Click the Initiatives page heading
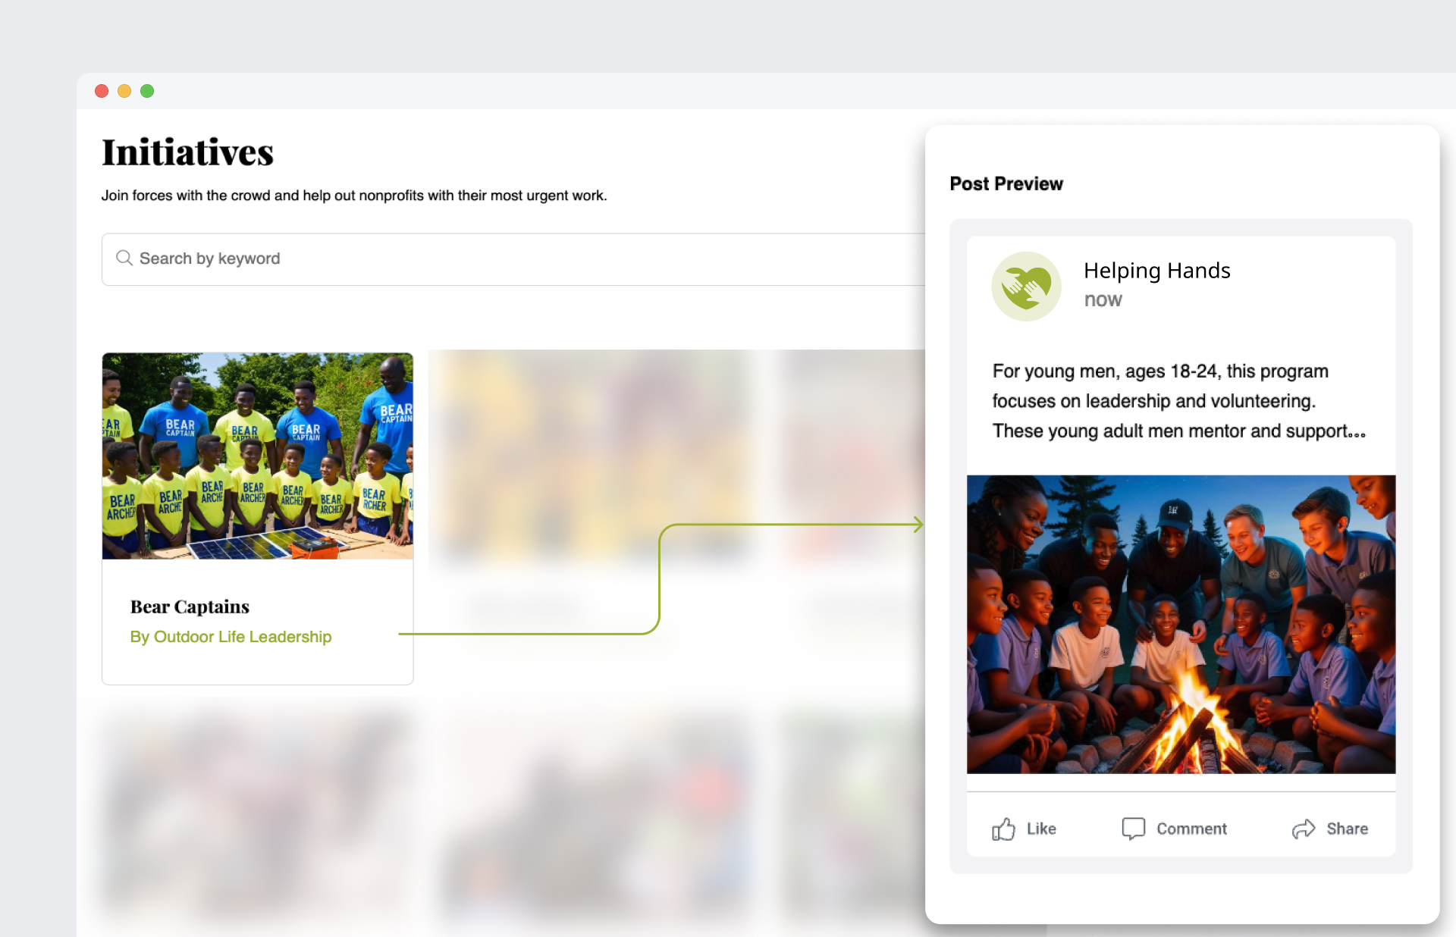 click(x=187, y=152)
